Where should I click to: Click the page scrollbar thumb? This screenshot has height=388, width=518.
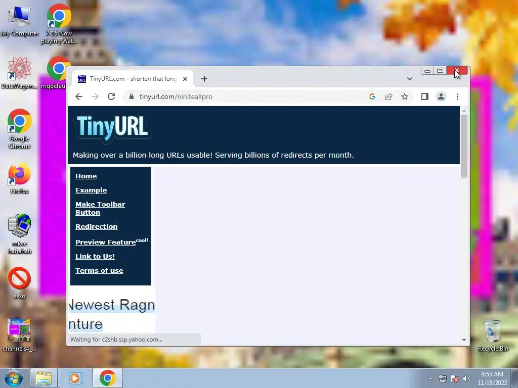[464, 146]
